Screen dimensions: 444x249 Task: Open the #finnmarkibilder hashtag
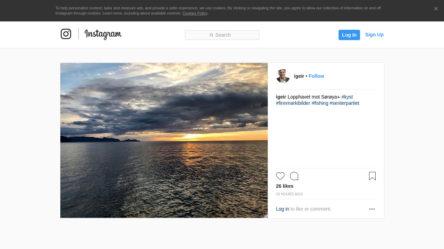[x=293, y=103]
